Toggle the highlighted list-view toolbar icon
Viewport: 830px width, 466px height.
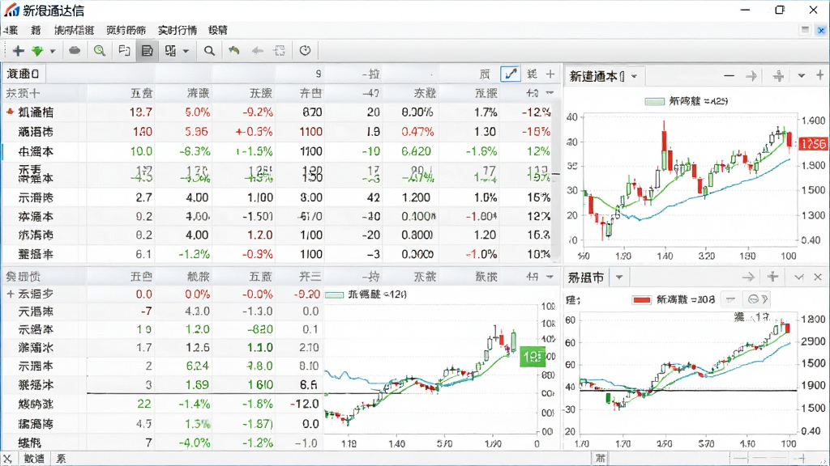pyautogui.click(x=148, y=51)
